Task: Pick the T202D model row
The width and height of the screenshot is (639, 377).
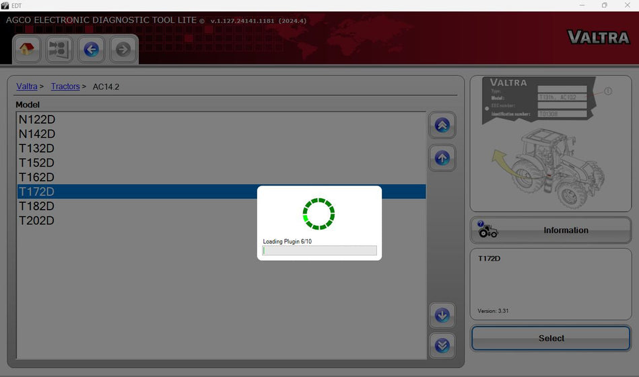Action: pyautogui.click(x=37, y=220)
